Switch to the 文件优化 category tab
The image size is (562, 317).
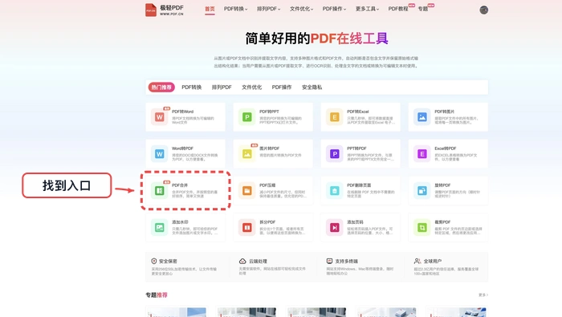click(251, 87)
